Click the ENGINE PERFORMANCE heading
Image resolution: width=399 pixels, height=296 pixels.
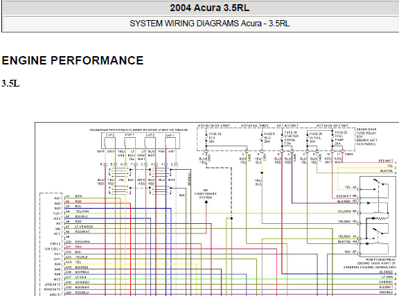coord(73,60)
